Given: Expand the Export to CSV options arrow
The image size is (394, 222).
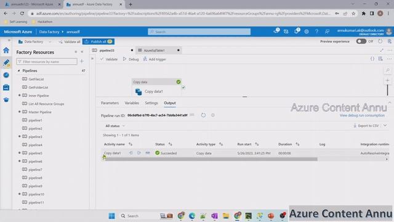Looking at the screenshot, I should pyautogui.click(x=385, y=126).
